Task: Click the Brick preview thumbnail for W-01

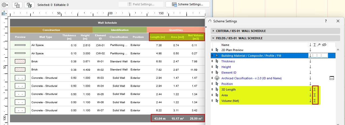Action: pos(20,62)
